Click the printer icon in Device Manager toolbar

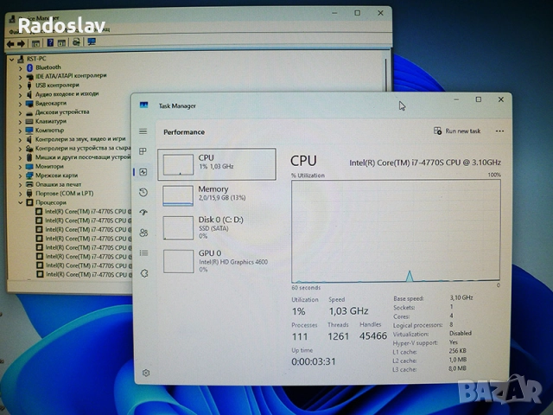pyautogui.click(x=76, y=42)
